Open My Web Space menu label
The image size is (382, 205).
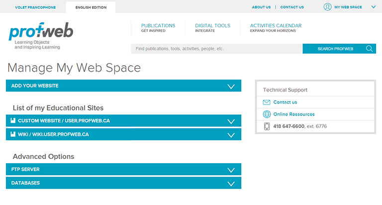[348, 7]
